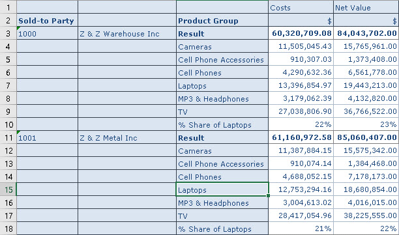Click the 1001 Sold-to Party cell
Viewport: 399px width, 235px height.
pos(47,137)
